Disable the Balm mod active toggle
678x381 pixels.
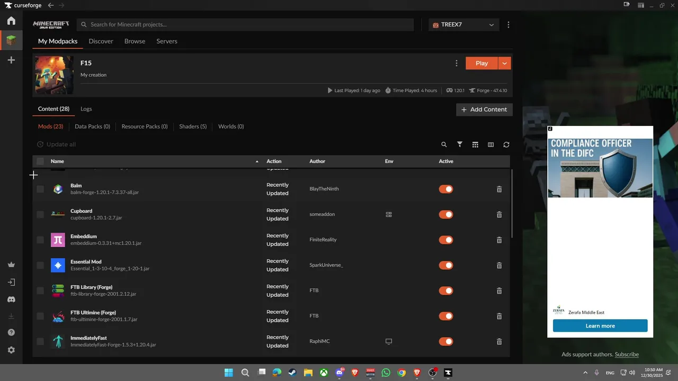(446, 189)
